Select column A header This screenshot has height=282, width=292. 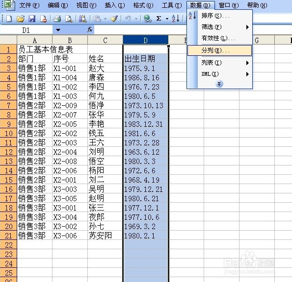[34, 40]
